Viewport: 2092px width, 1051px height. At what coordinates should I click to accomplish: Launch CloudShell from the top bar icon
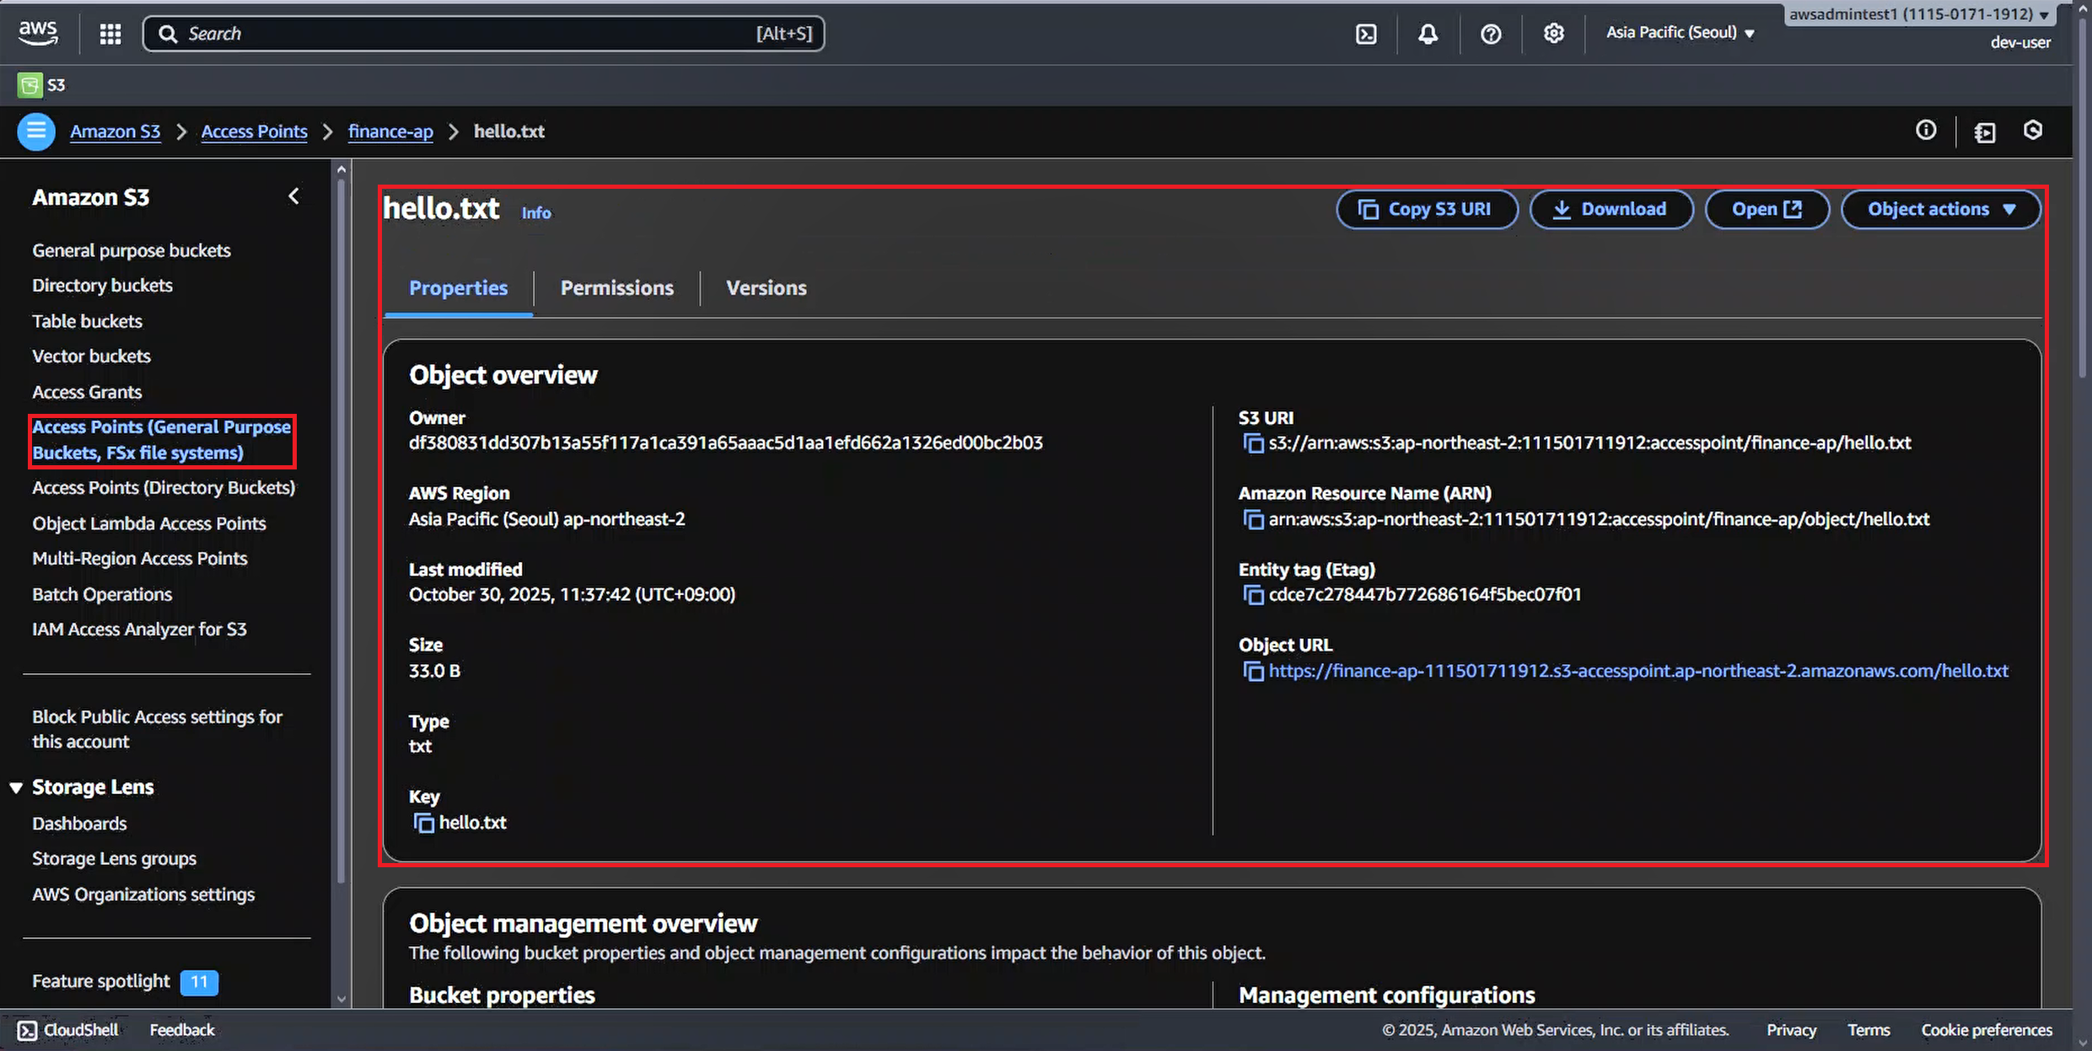pyautogui.click(x=1366, y=34)
